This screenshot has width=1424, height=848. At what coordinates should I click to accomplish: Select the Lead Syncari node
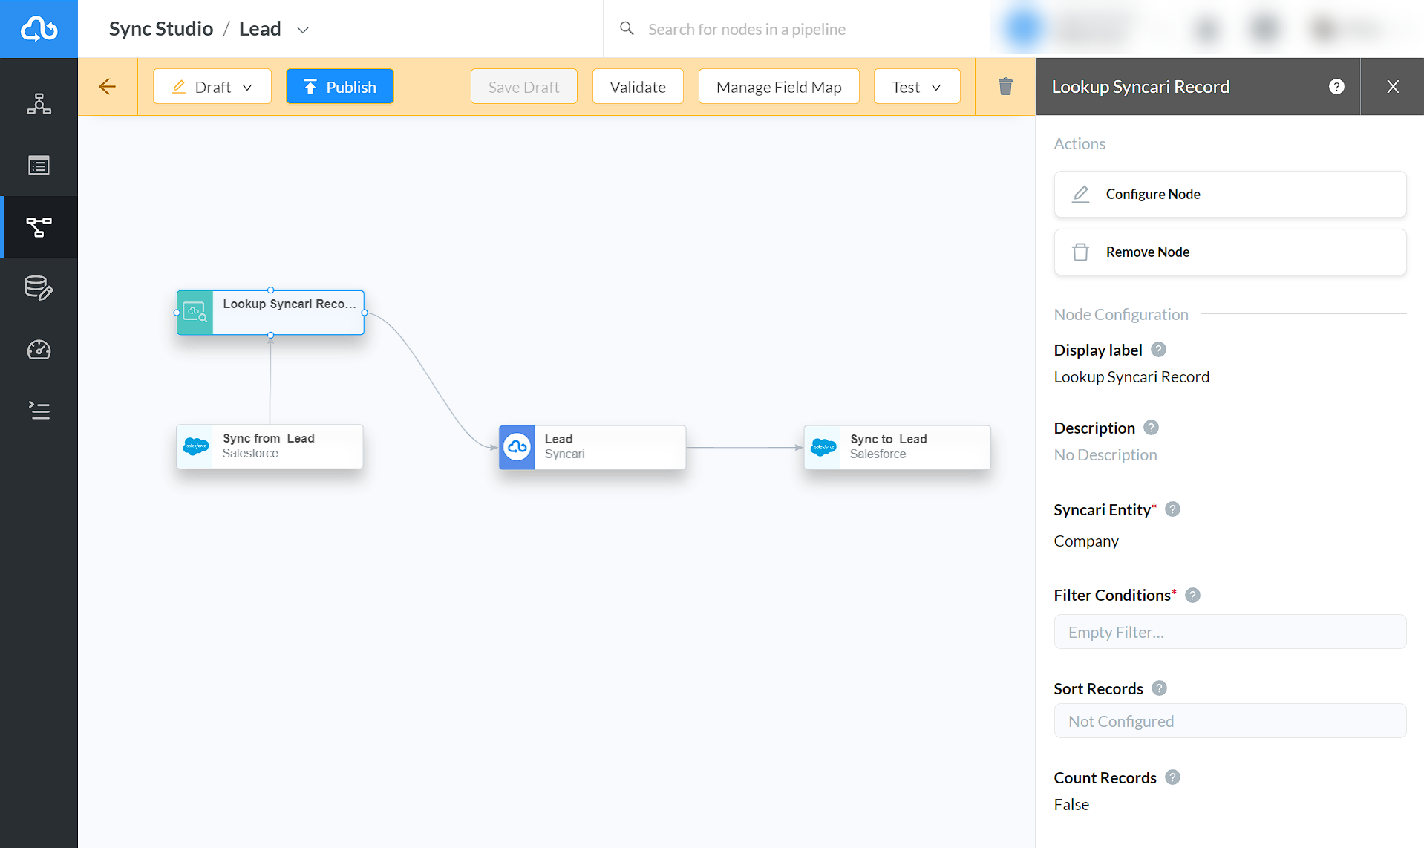tap(592, 447)
